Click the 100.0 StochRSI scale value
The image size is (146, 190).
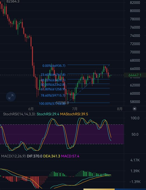135,118
